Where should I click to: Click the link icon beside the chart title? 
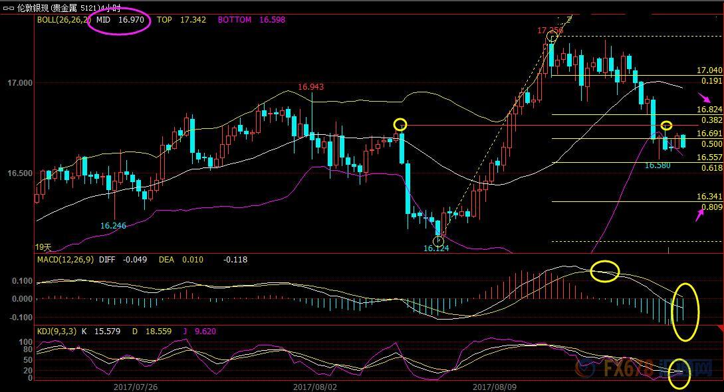[x=9, y=8]
